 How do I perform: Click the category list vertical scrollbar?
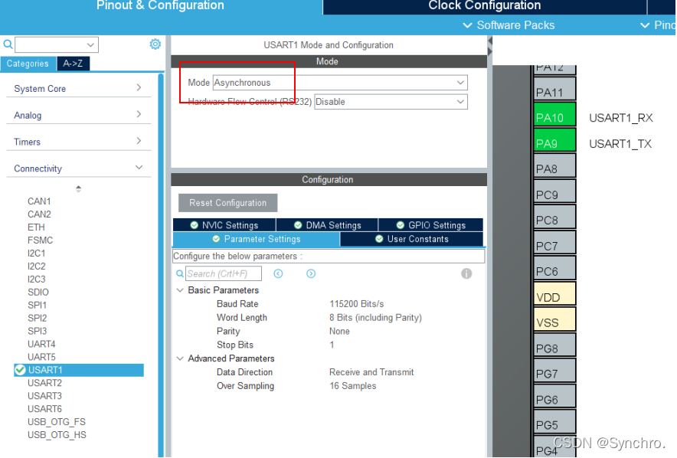(161, 264)
